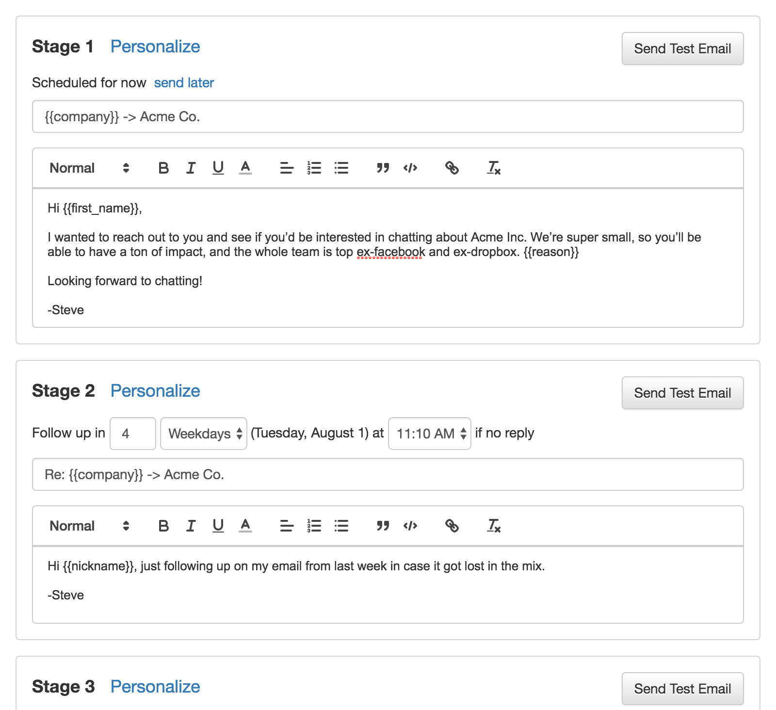The image size is (776, 710).
Task: Insert link in Stage 1 editor
Action: [x=452, y=168]
